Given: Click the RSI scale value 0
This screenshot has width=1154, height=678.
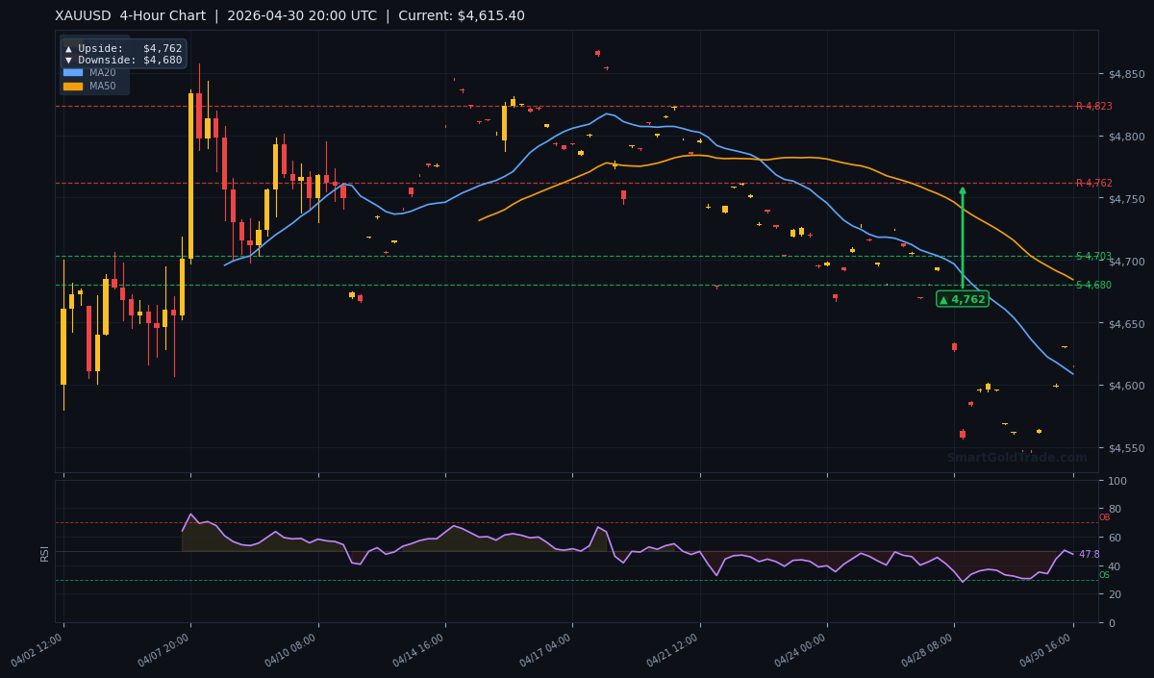Looking at the screenshot, I should click(x=1112, y=623).
